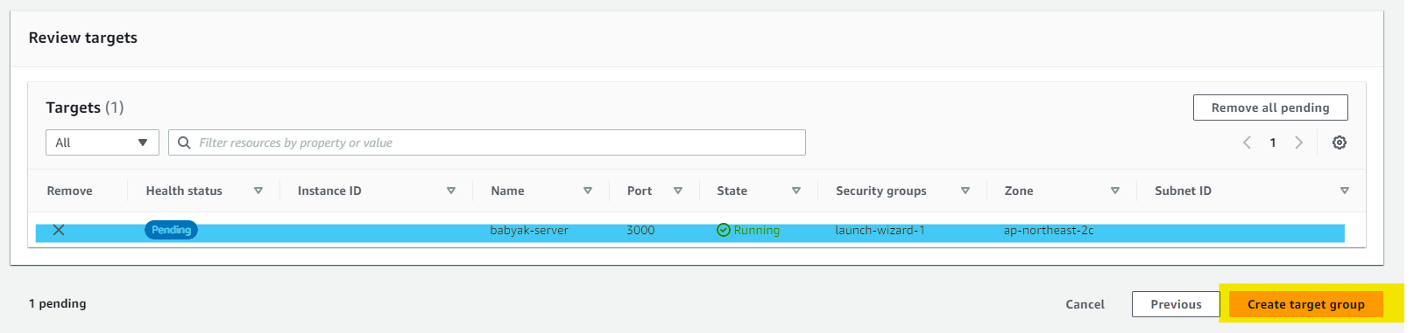1414x333 pixels.
Task: Click the State column header label
Action: [x=732, y=191]
